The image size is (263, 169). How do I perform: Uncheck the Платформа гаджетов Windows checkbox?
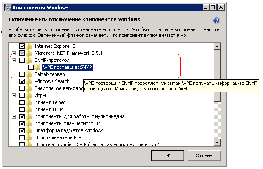(x=23, y=130)
